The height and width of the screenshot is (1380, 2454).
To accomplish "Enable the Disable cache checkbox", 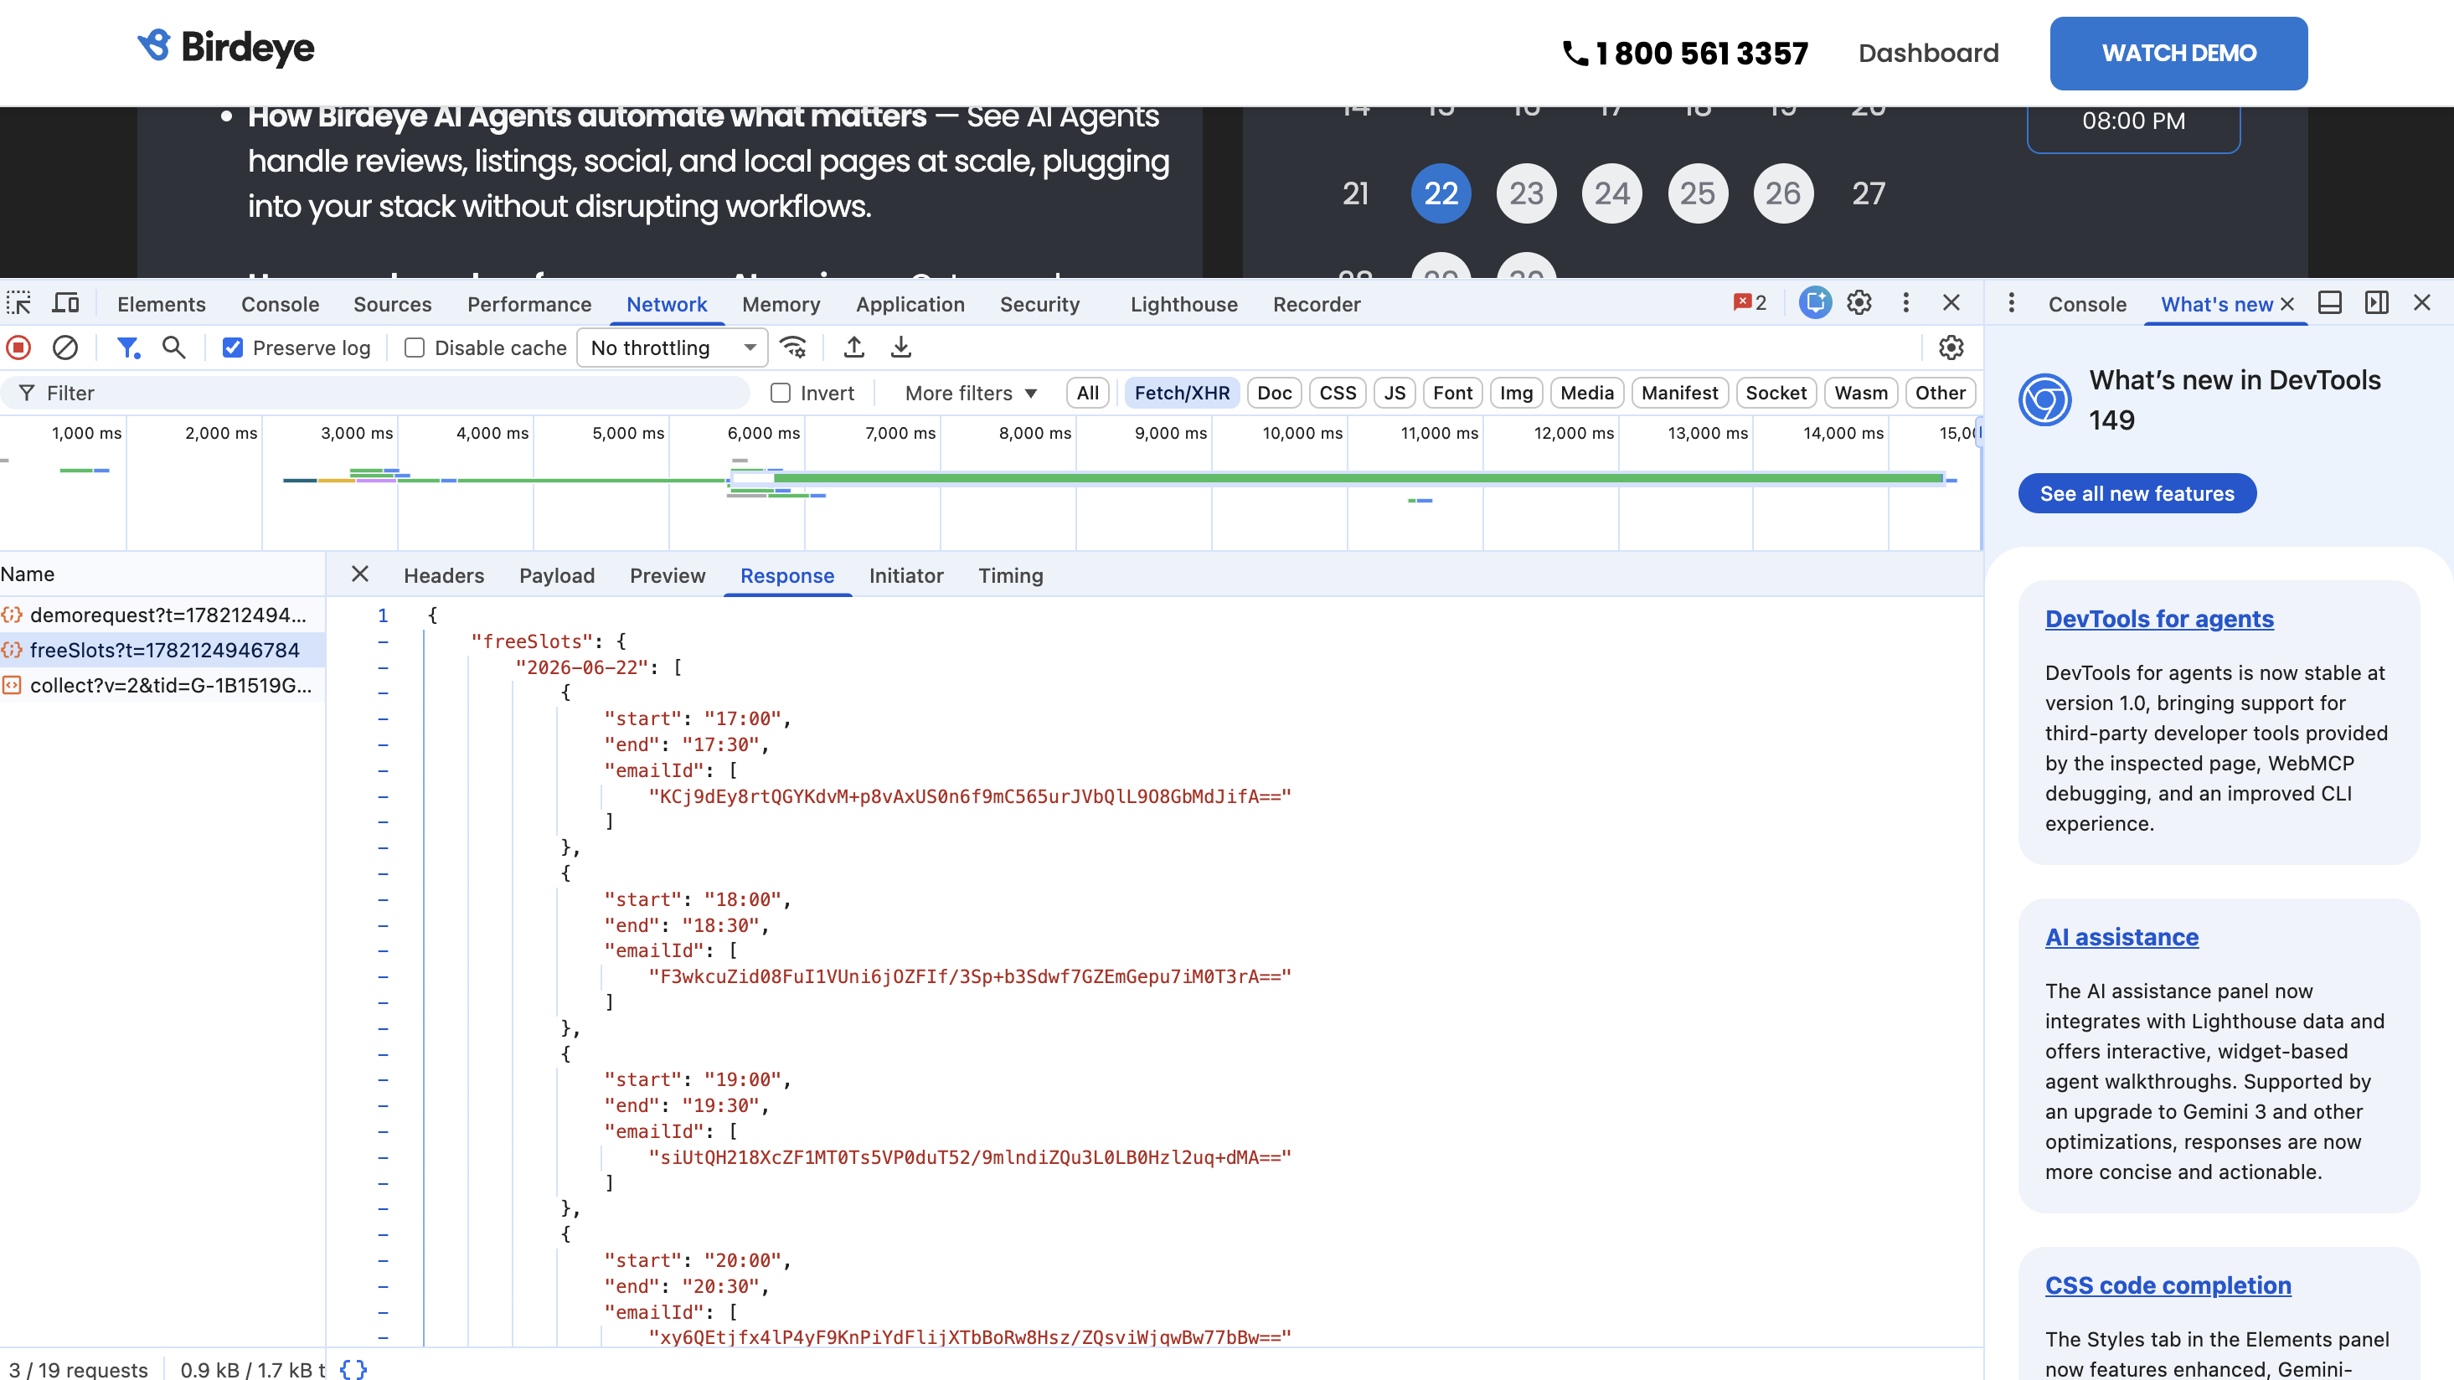I will [415, 348].
